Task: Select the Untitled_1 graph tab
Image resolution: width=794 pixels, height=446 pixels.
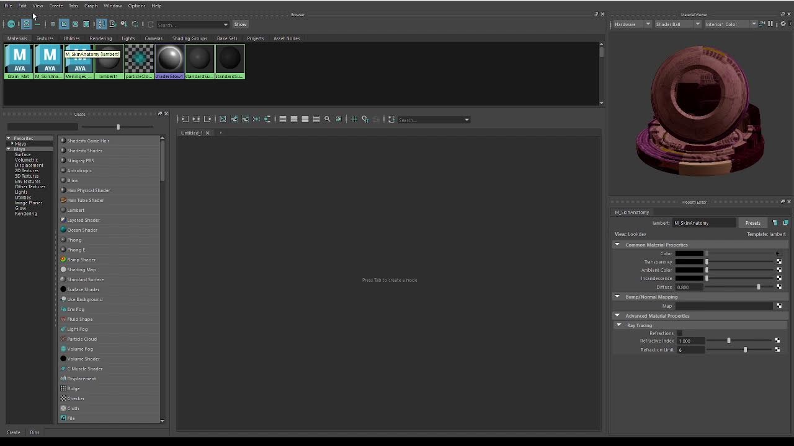Action: click(192, 133)
